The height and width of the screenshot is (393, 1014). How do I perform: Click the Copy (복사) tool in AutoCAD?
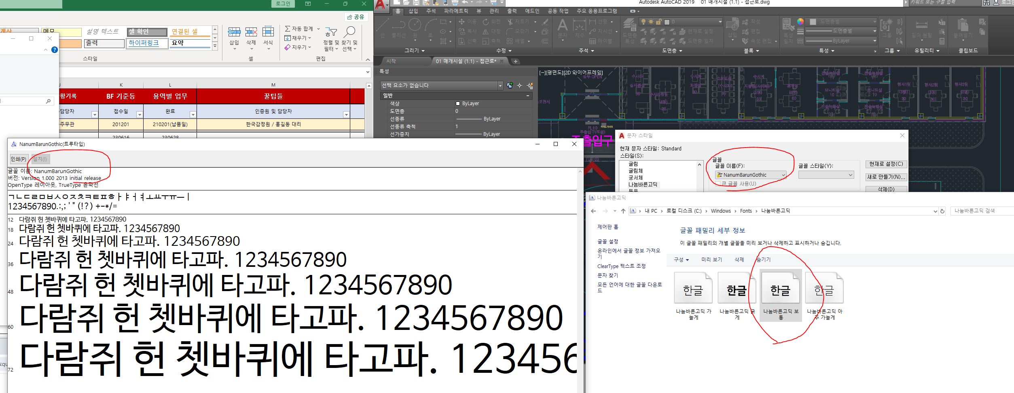[x=468, y=31]
